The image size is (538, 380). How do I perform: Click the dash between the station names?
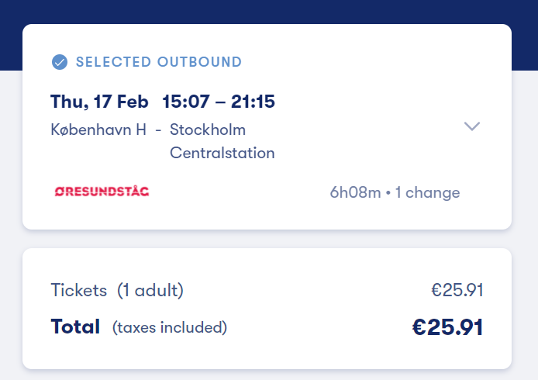158,130
